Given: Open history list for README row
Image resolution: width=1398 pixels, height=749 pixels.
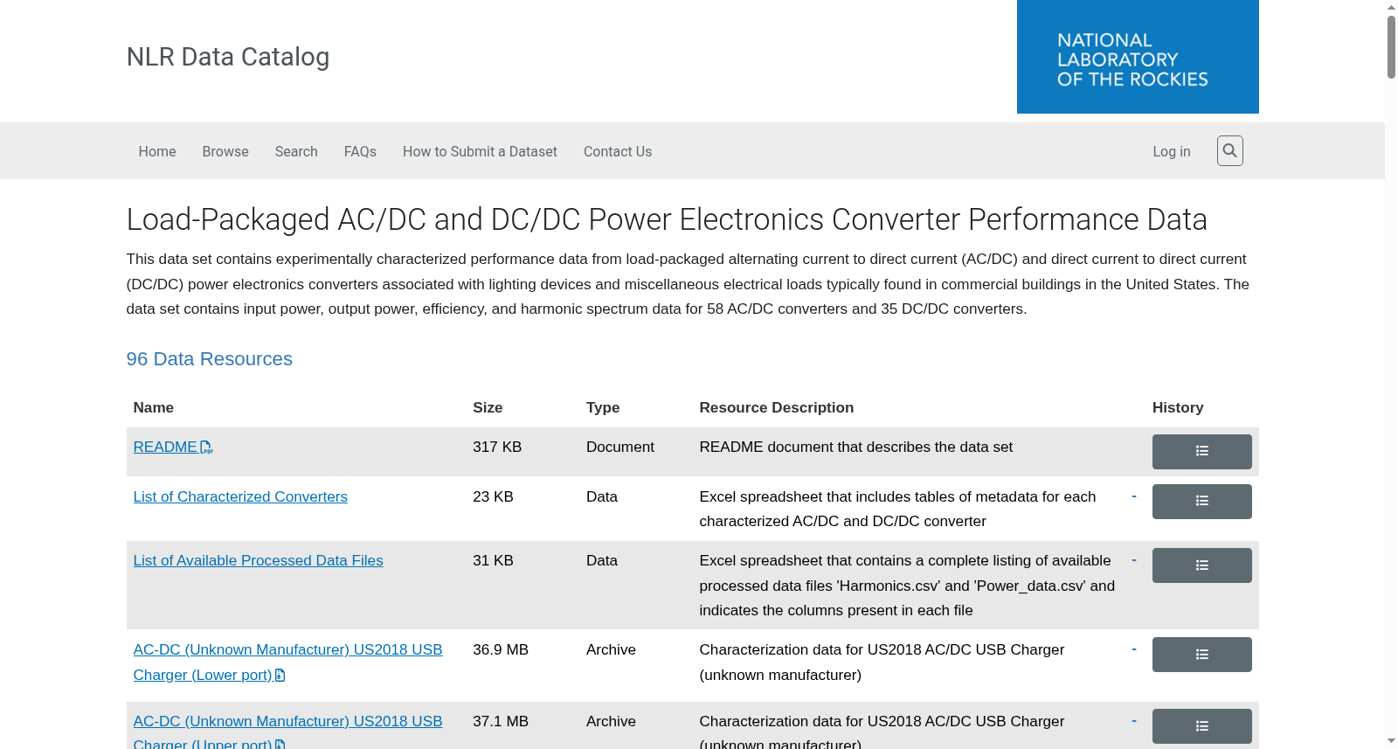Looking at the screenshot, I should tap(1201, 451).
